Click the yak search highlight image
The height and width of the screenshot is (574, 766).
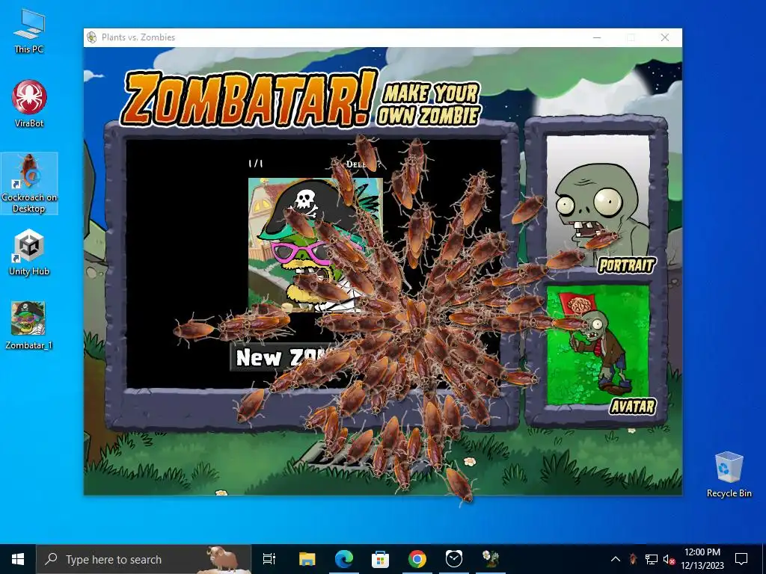(x=222, y=559)
